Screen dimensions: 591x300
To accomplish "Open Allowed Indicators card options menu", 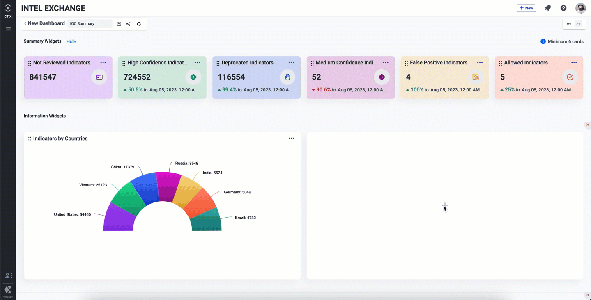I will point(574,63).
